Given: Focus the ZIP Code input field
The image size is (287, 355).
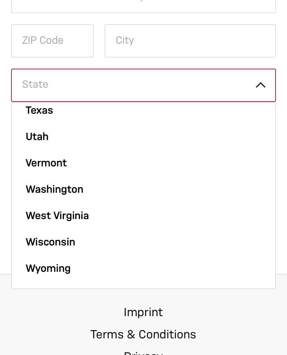Looking at the screenshot, I should 52,41.
